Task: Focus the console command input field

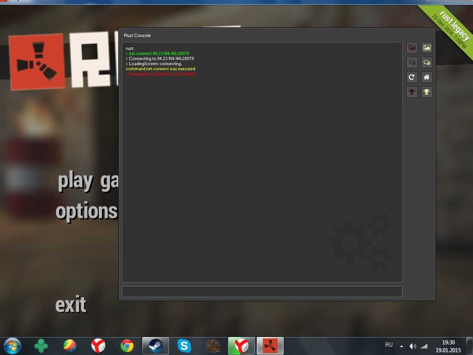Action: [262, 292]
